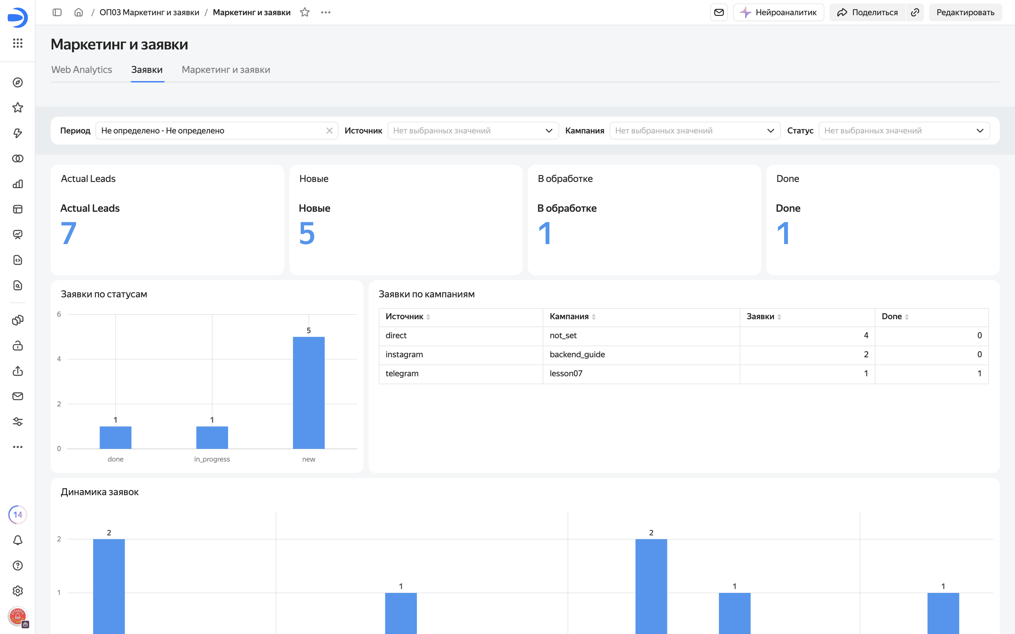Open the circled 14 badge in sidebar
Viewport: 1015px width, 634px height.
pyautogui.click(x=18, y=514)
